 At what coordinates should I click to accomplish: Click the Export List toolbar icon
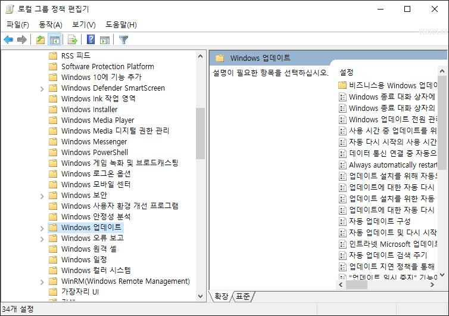tap(73, 39)
